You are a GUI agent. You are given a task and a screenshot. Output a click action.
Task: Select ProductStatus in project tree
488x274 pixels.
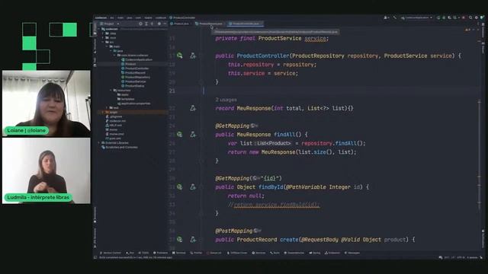point(133,86)
